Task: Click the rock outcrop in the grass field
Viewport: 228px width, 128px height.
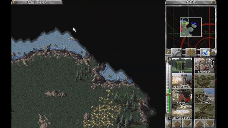Action: pos(56,94)
